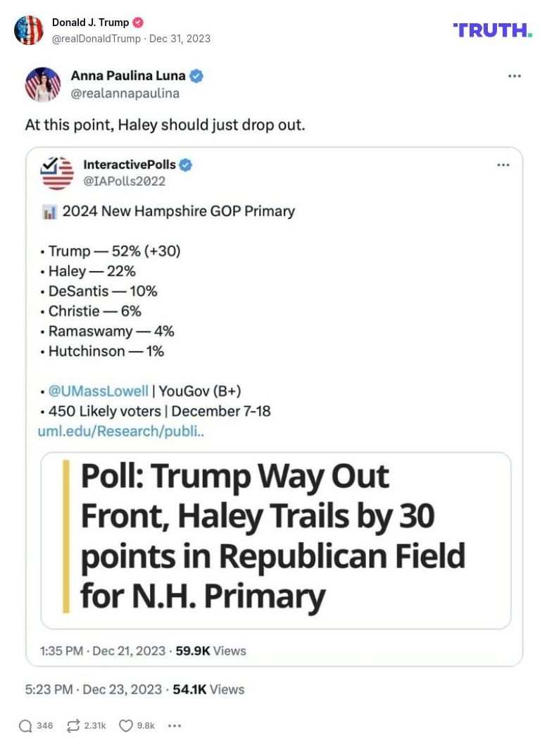The height and width of the screenshot is (747, 547).
Task: Open the post's bottom more options menu
Action: [x=175, y=726]
